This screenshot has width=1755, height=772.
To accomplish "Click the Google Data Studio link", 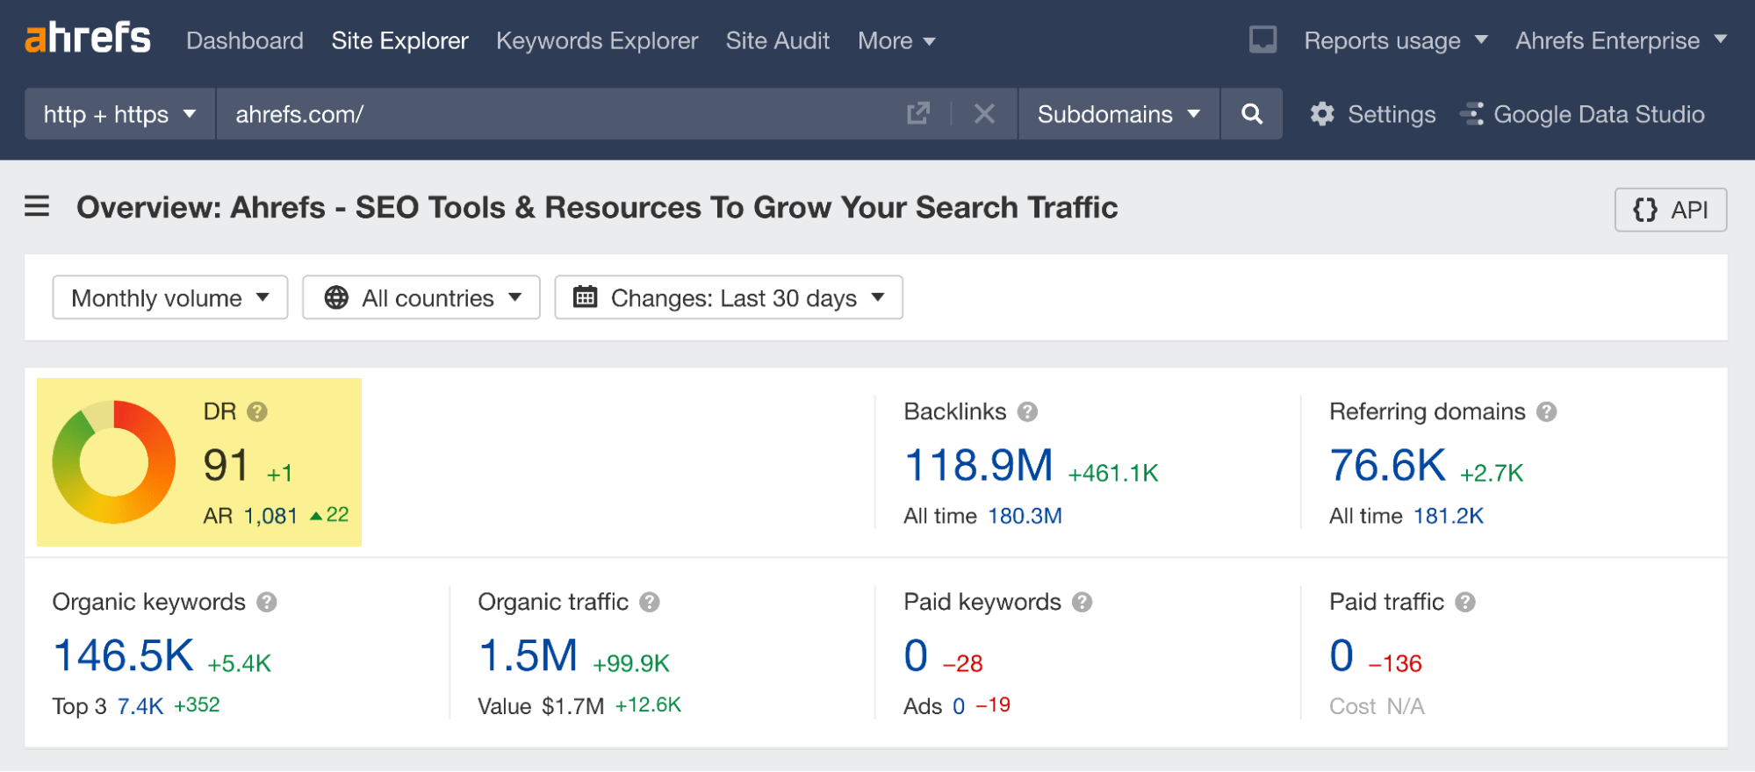I will click(x=1599, y=114).
